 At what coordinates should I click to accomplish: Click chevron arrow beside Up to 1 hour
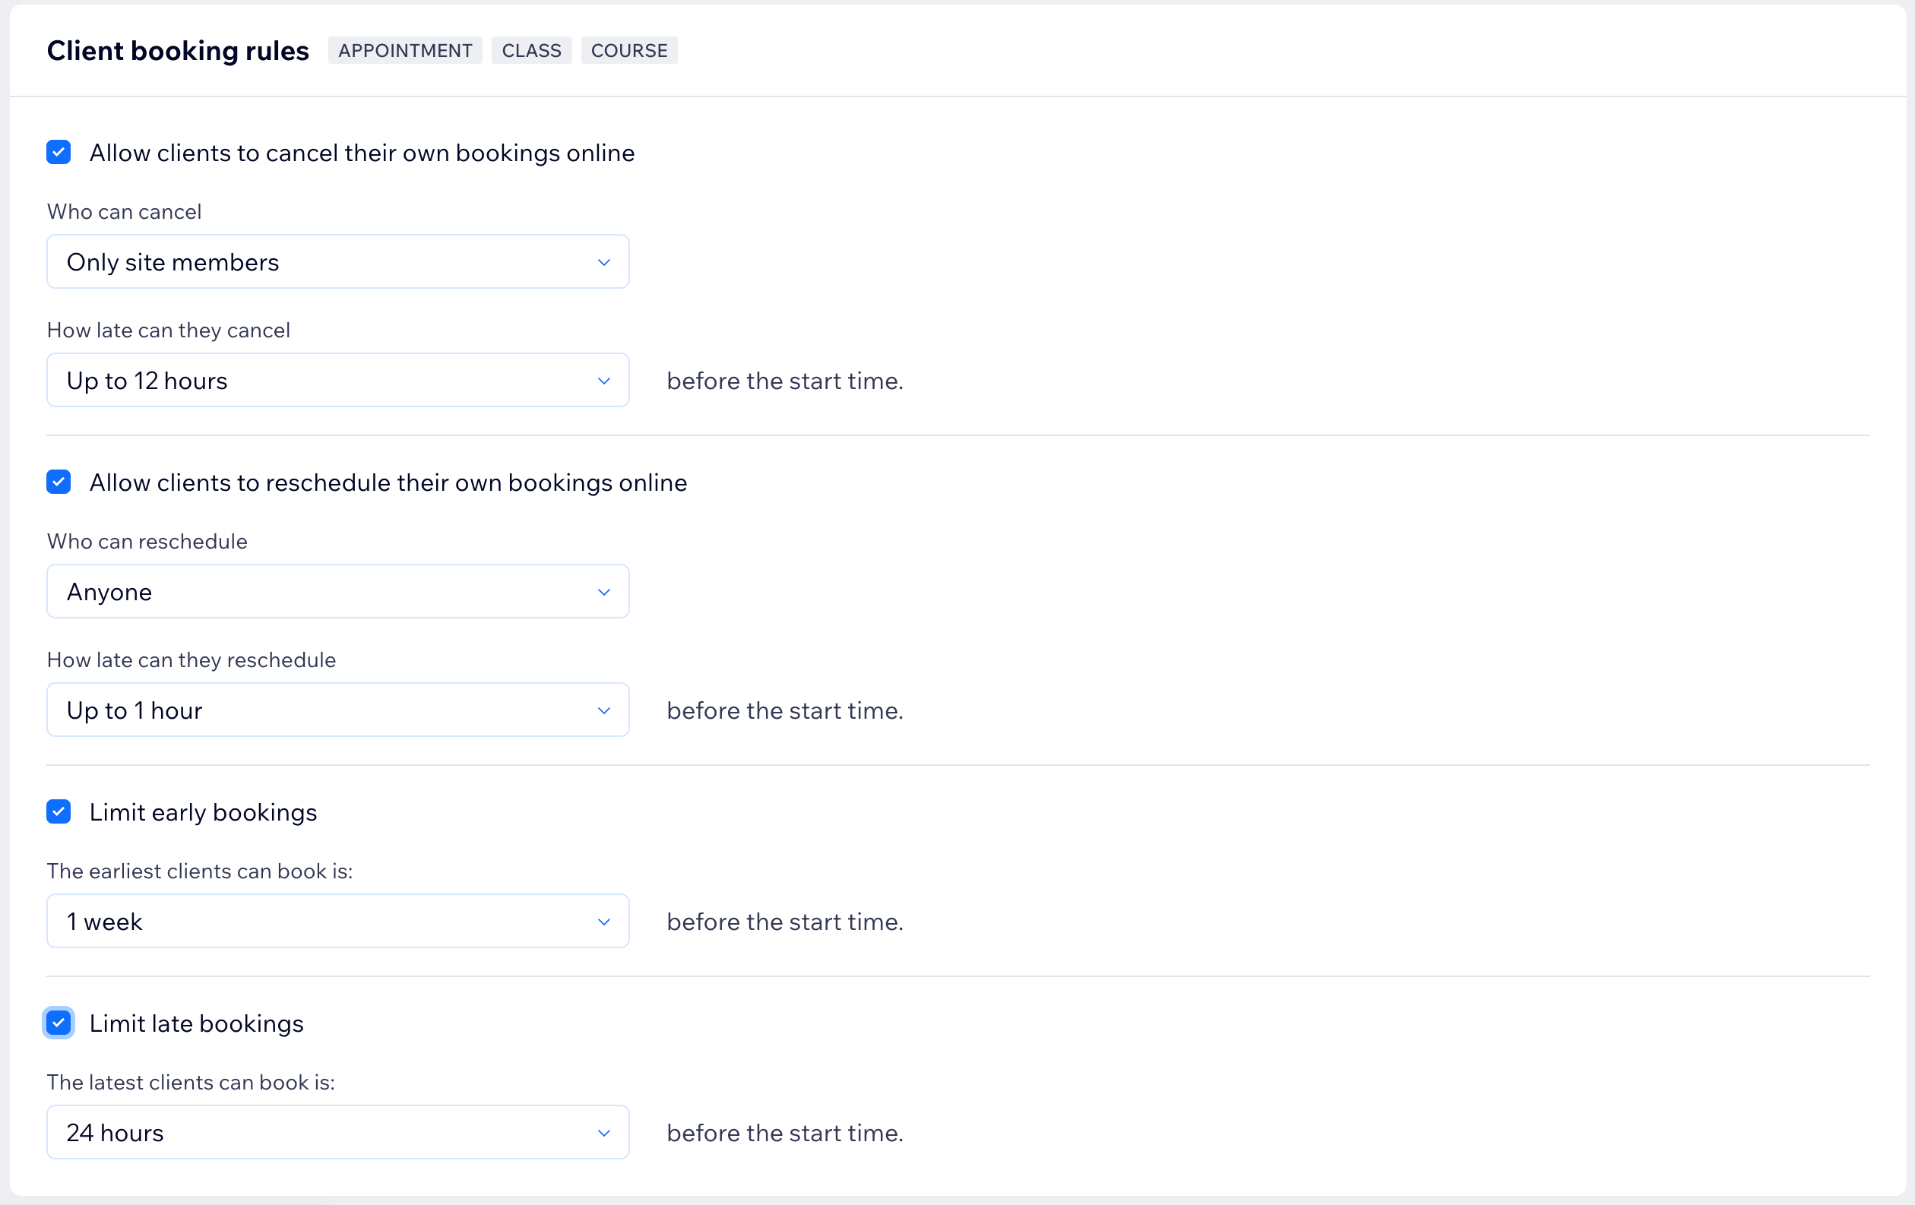pos(603,710)
